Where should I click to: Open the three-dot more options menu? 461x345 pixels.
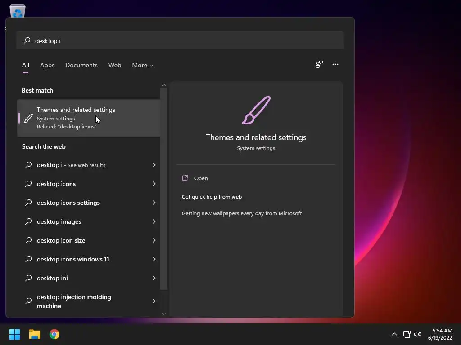click(x=335, y=64)
